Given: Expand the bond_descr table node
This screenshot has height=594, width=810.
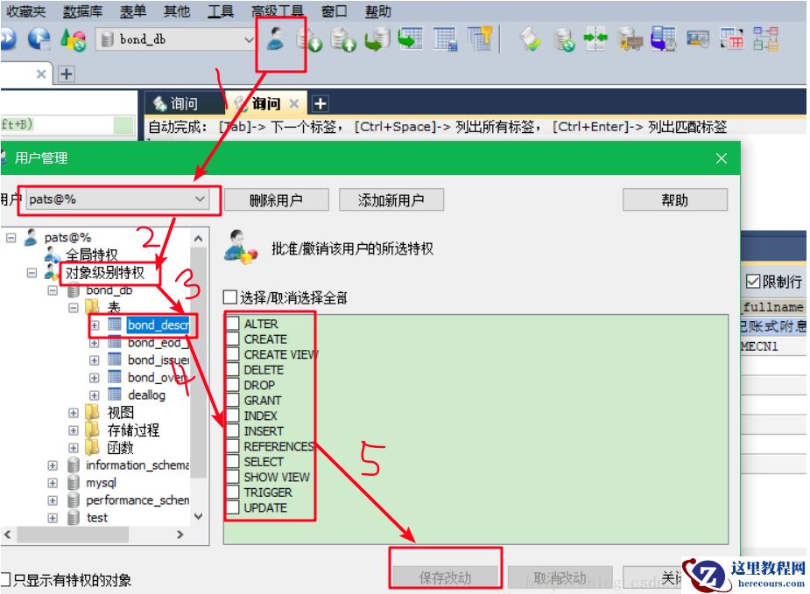Looking at the screenshot, I should tap(95, 325).
